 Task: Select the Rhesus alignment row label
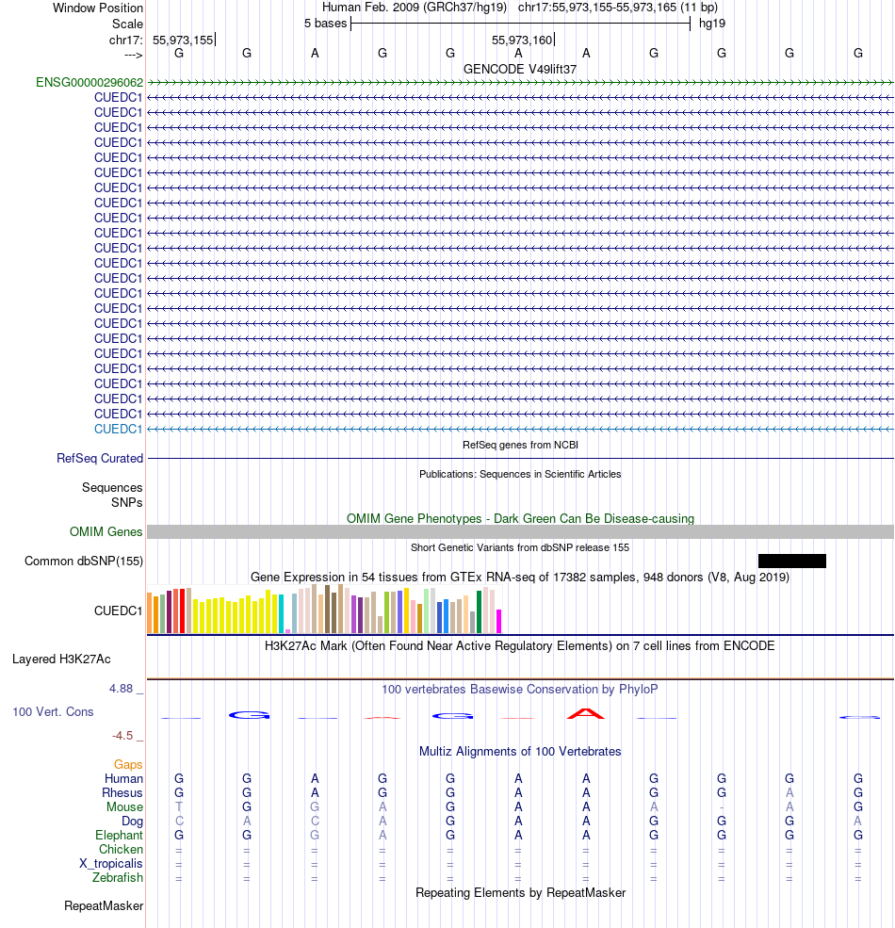tap(122, 793)
